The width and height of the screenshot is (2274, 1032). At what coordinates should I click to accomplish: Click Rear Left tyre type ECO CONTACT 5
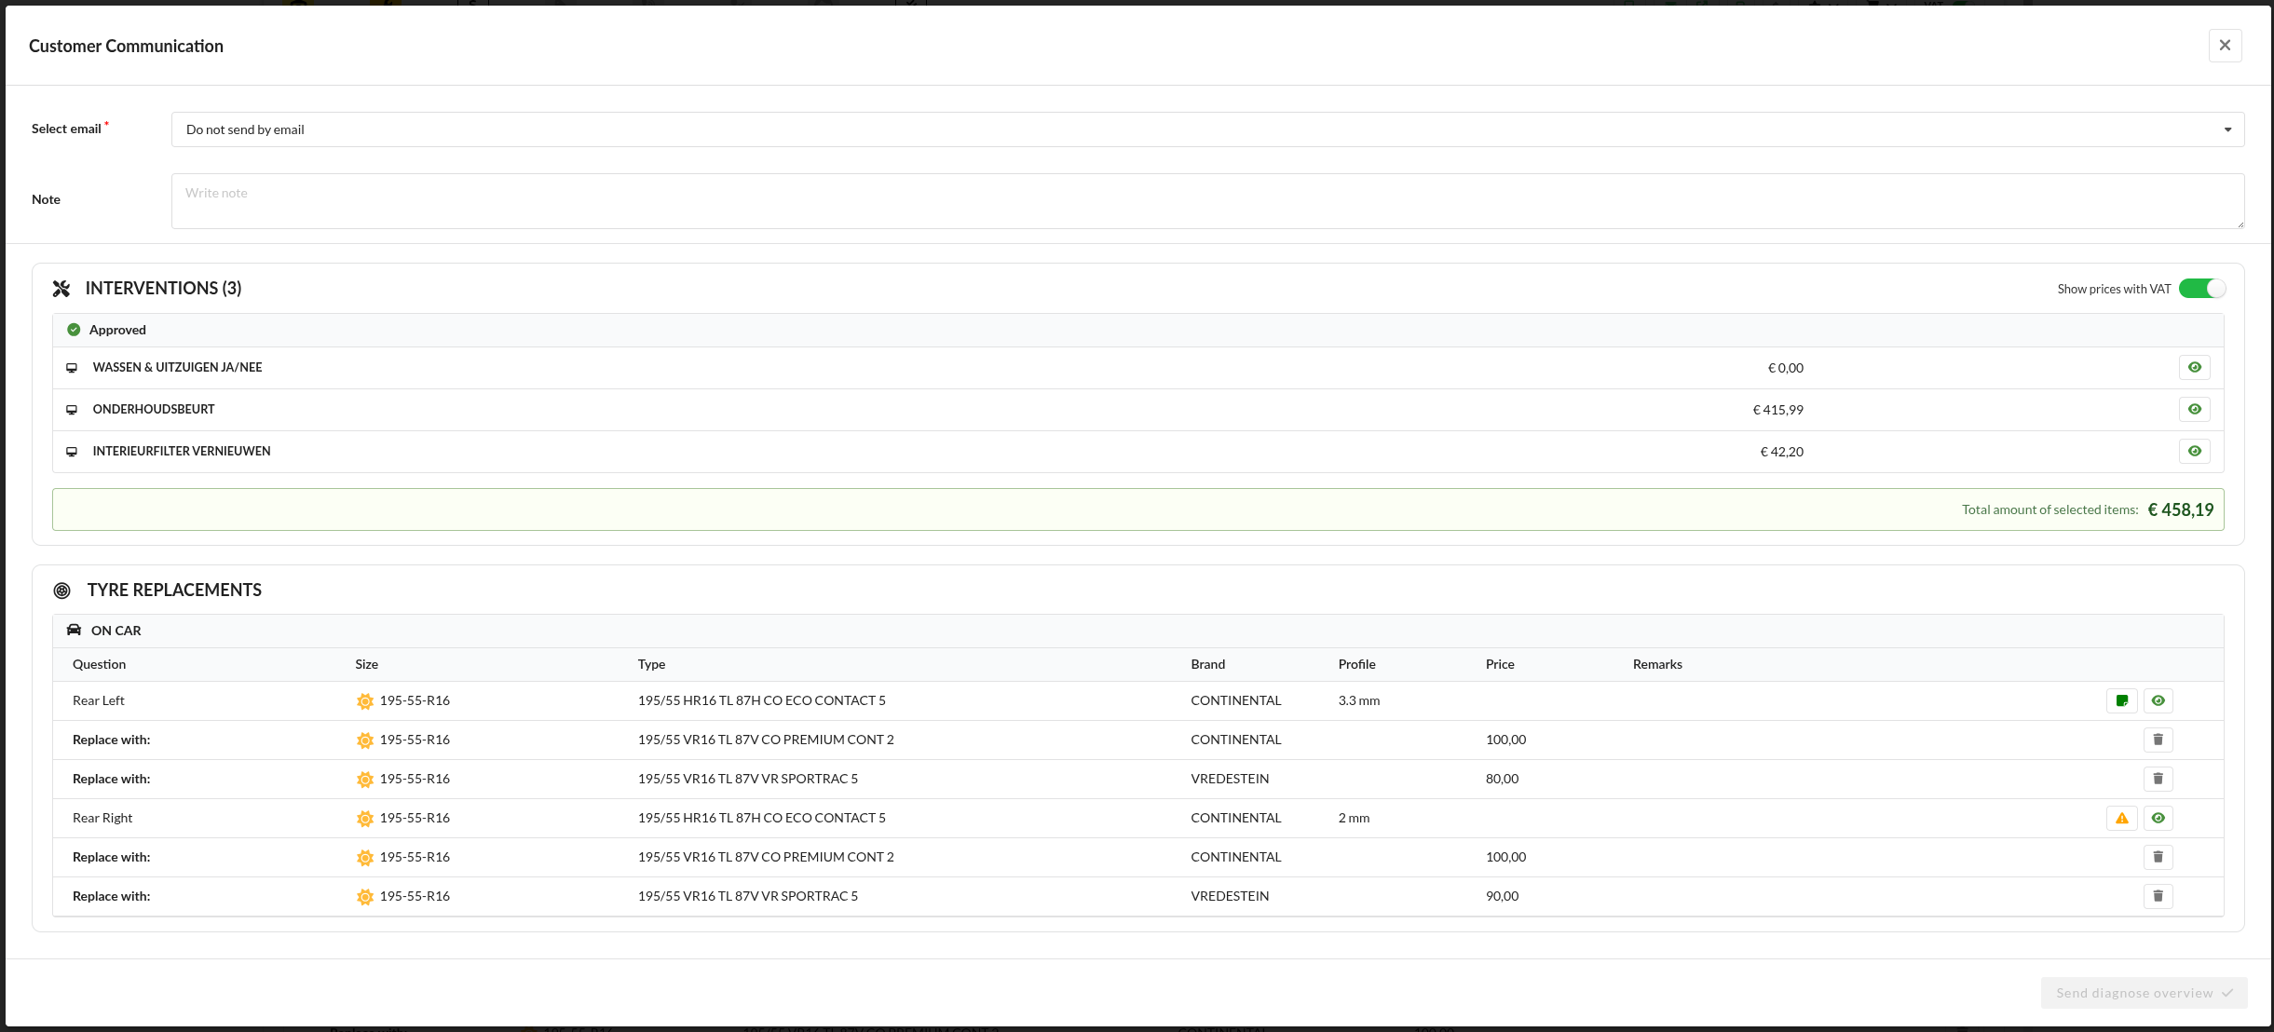tap(761, 700)
